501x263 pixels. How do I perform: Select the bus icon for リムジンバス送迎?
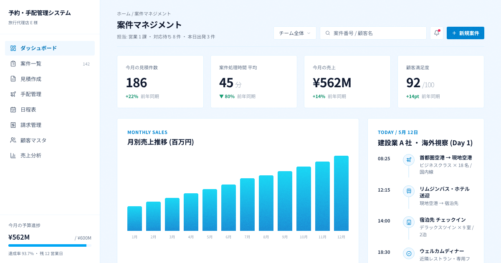tap(408, 191)
